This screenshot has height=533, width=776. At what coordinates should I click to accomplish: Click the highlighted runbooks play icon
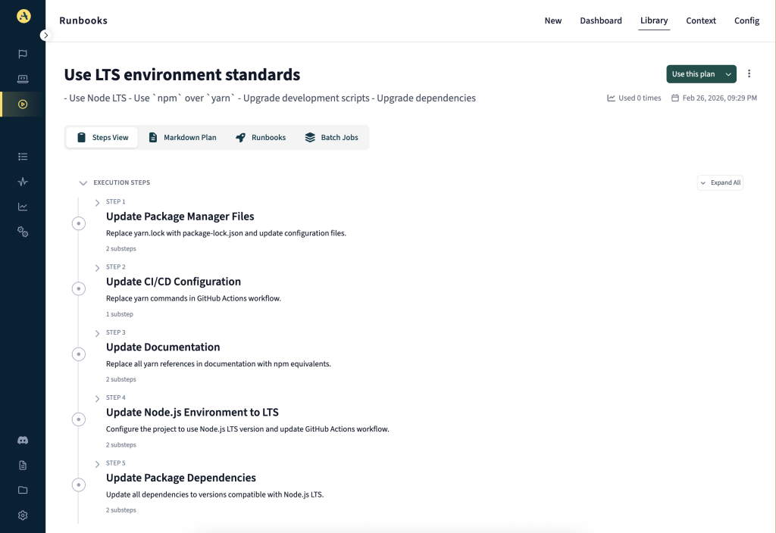(x=22, y=104)
